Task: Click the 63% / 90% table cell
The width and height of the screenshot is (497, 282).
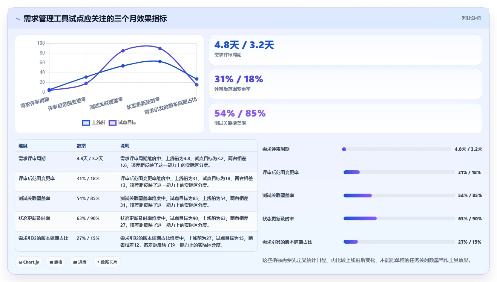Action: [x=88, y=218]
